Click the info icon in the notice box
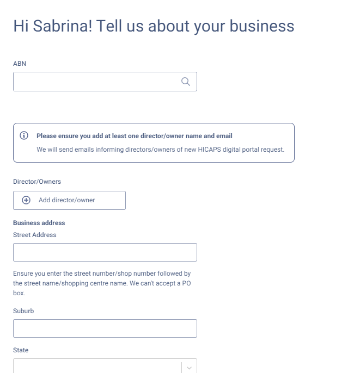Image resolution: width=360 pixels, height=373 pixels. [23, 135]
